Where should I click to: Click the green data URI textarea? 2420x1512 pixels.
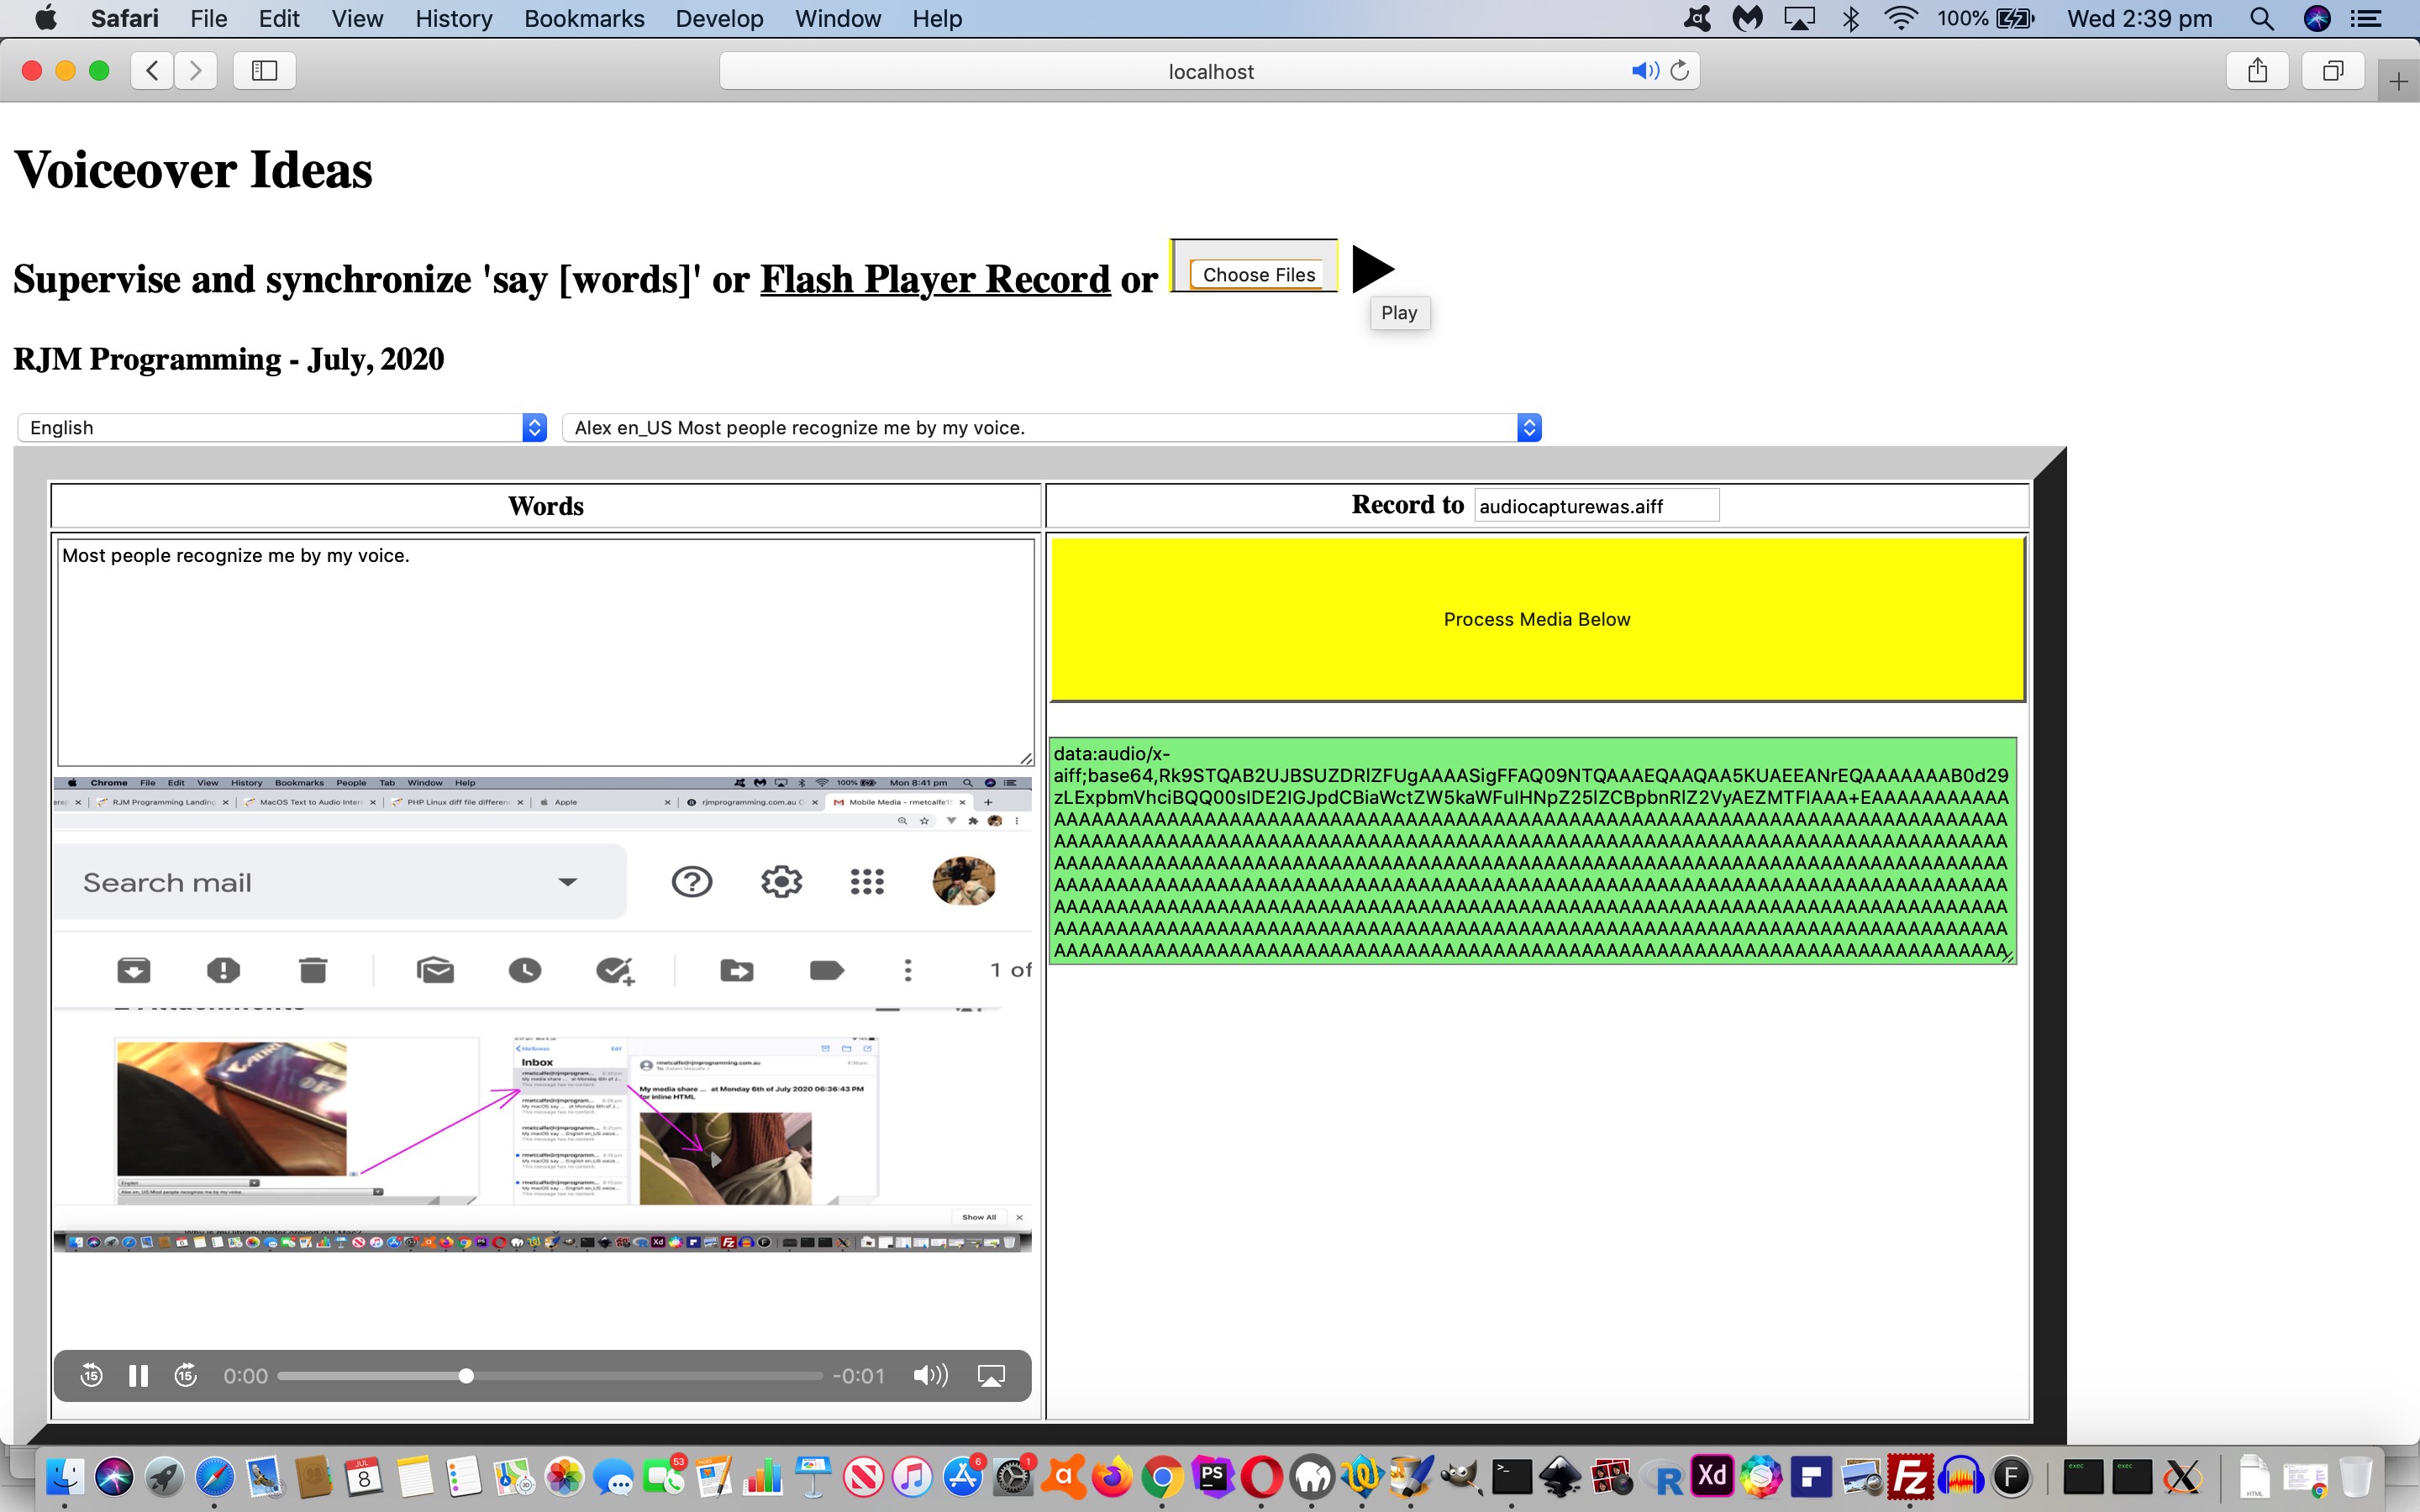(x=1533, y=850)
